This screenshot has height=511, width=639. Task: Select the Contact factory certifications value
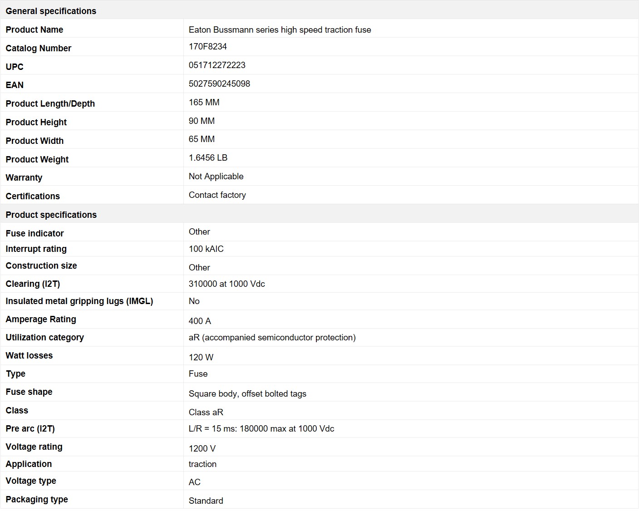(x=217, y=195)
